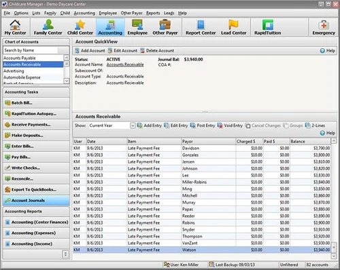340x270 pixels.
Task: Select the Miller-Robins journal row
Action: pos(201,182)
